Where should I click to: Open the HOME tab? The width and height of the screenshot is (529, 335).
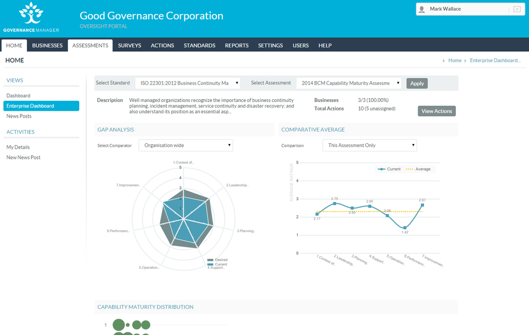click(x=14, y=45)
